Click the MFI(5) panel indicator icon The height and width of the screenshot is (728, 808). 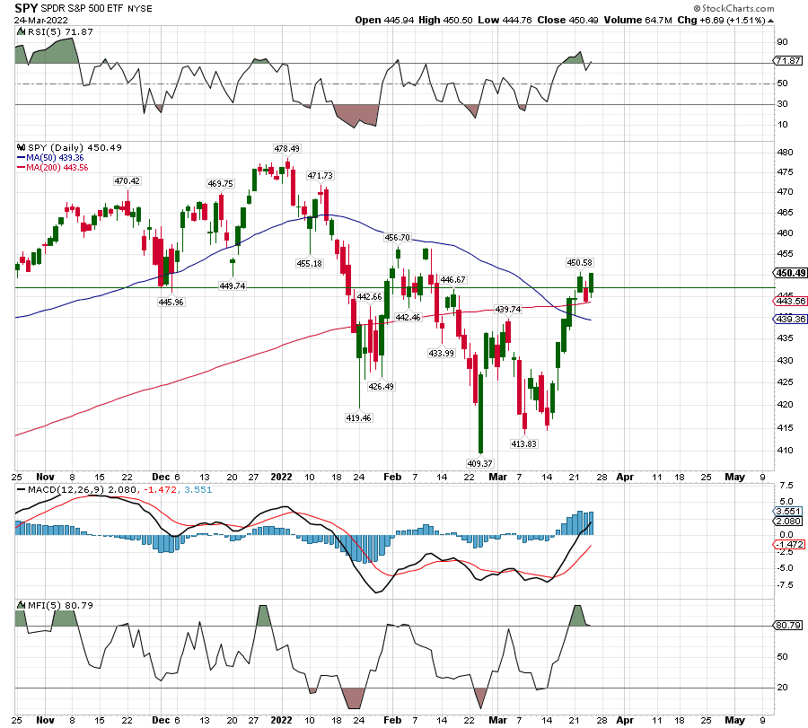pyautogui.click(x=22, y=605)
